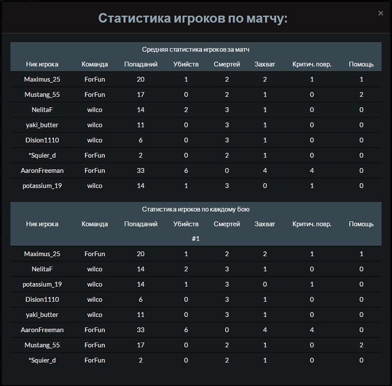Click the "Критич. повр." header in the average stats table
This screenshot has height=386, width=392.
(x=312, y=64)
